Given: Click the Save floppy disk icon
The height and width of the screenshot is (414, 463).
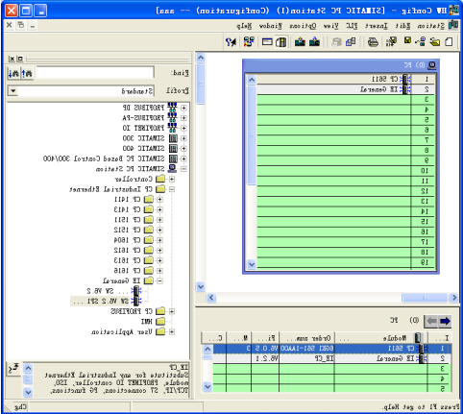Looking at the screenshot, I should click(407, 40).
